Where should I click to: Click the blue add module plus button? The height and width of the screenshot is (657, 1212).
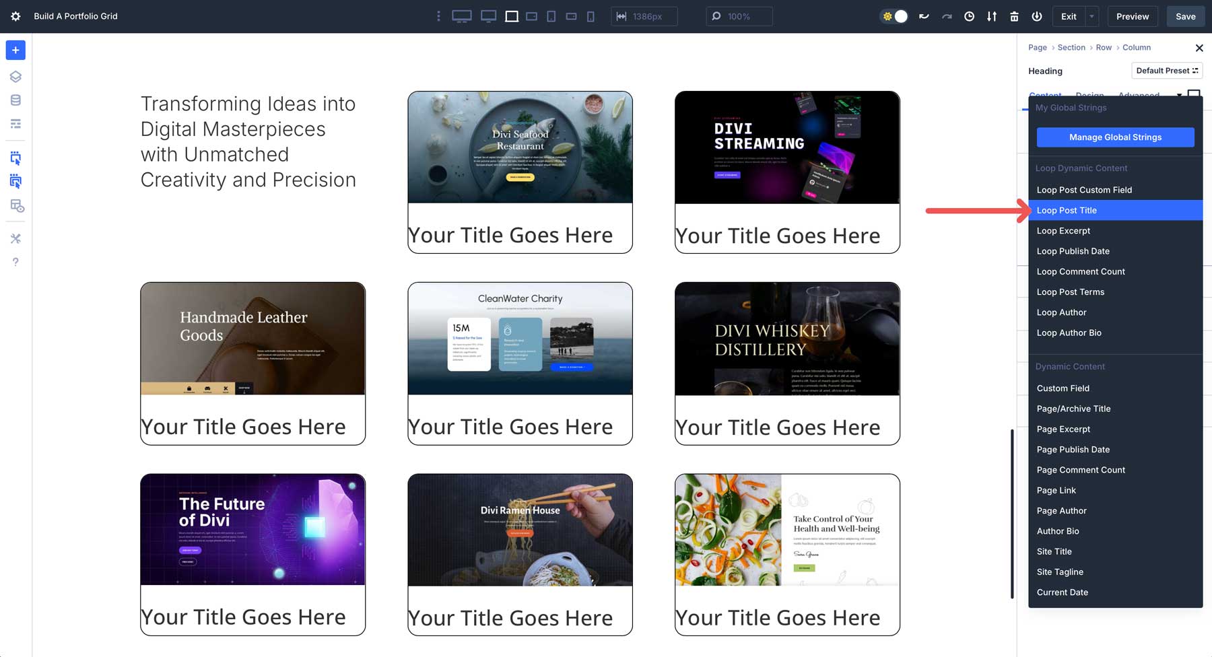[15, 50]
